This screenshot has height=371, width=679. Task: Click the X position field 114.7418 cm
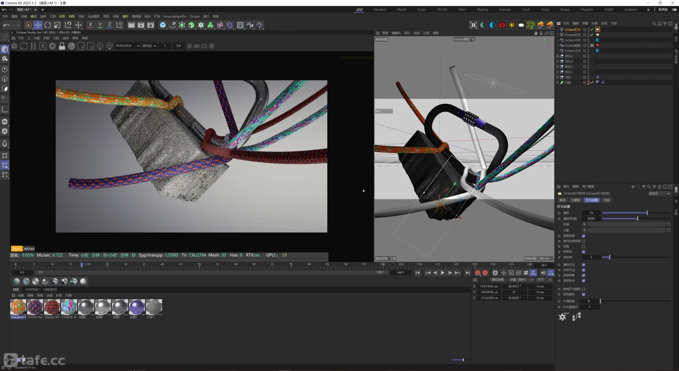tap(489, 286)
